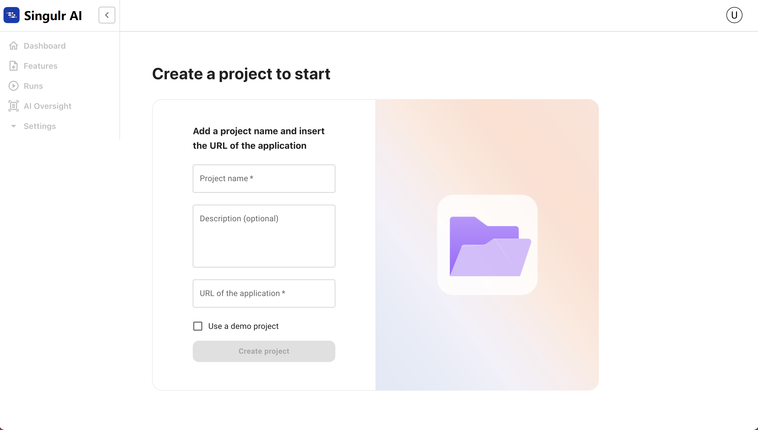Click the Use a demo project label

pyautogui.click(x=243, y=326)
